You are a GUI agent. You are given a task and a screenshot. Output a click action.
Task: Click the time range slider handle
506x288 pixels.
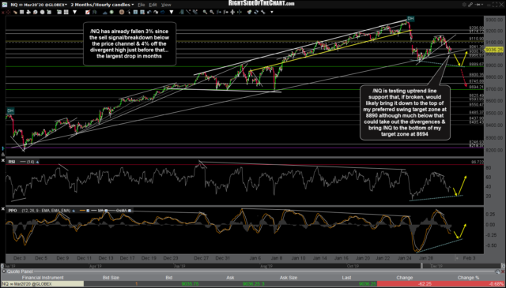click(x=421, y=266)
